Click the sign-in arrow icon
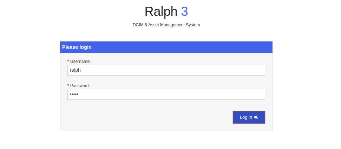The height and width of the screenshot is (149, 341). coord(256,117)
